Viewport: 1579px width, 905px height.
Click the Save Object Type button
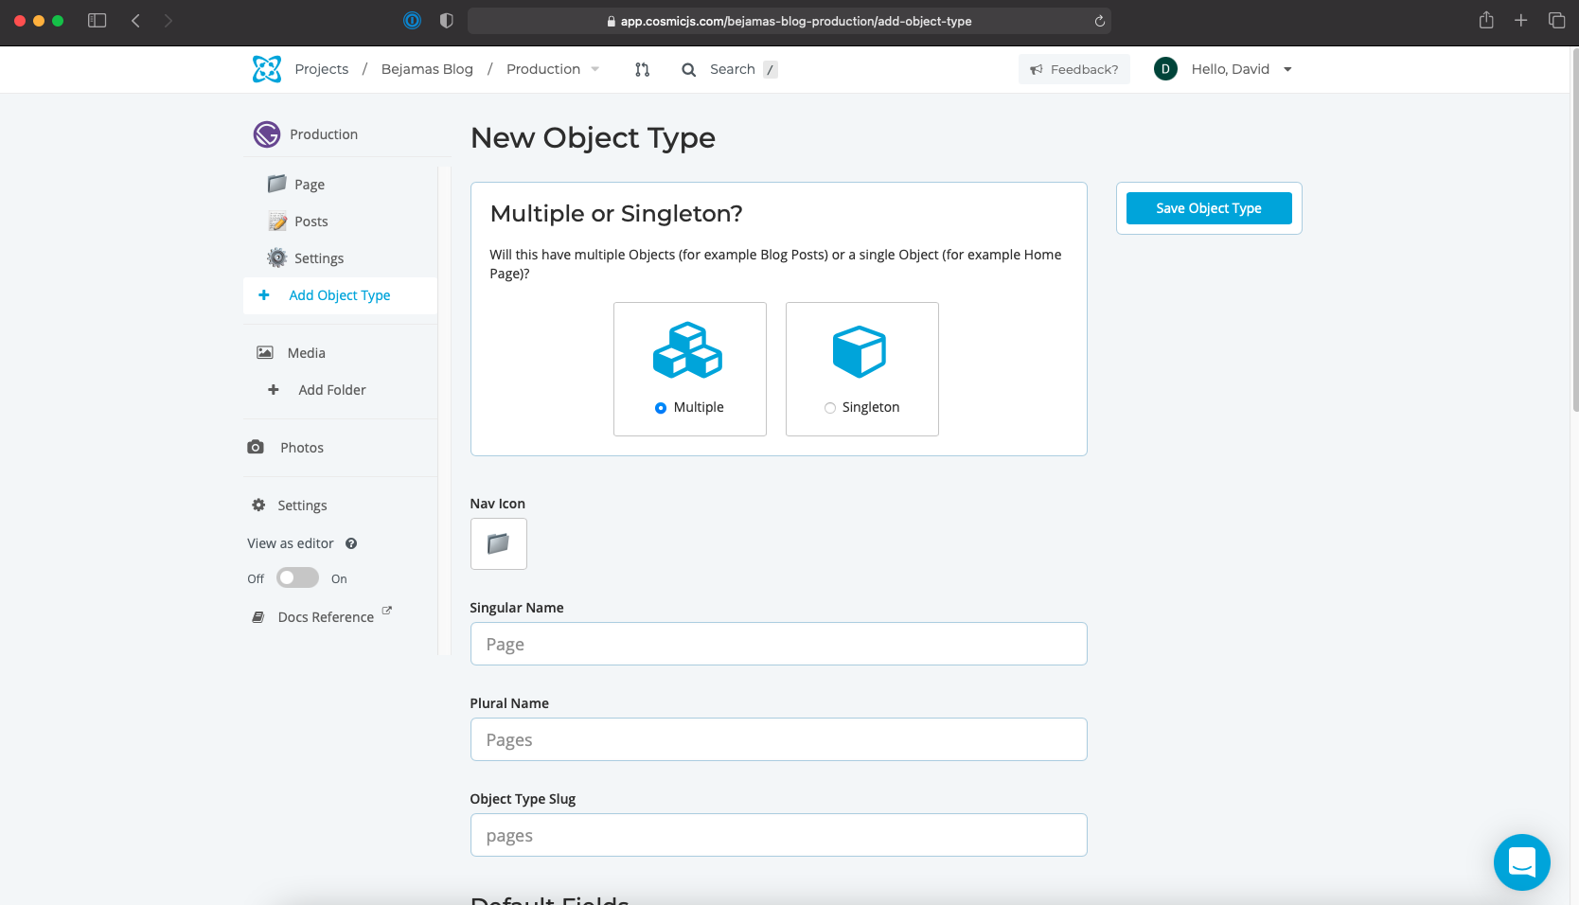point(1208,208)
